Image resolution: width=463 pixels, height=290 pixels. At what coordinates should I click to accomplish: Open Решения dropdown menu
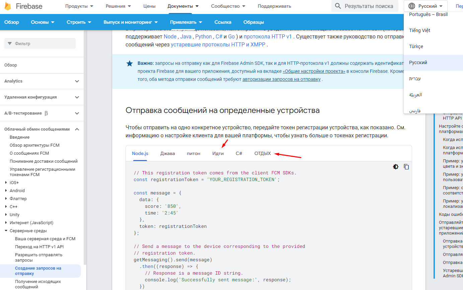click(118, 6)
